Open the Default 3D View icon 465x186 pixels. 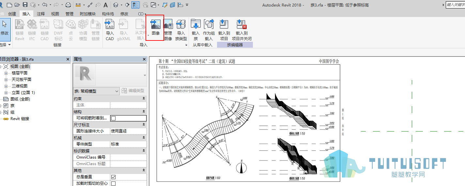116,5
